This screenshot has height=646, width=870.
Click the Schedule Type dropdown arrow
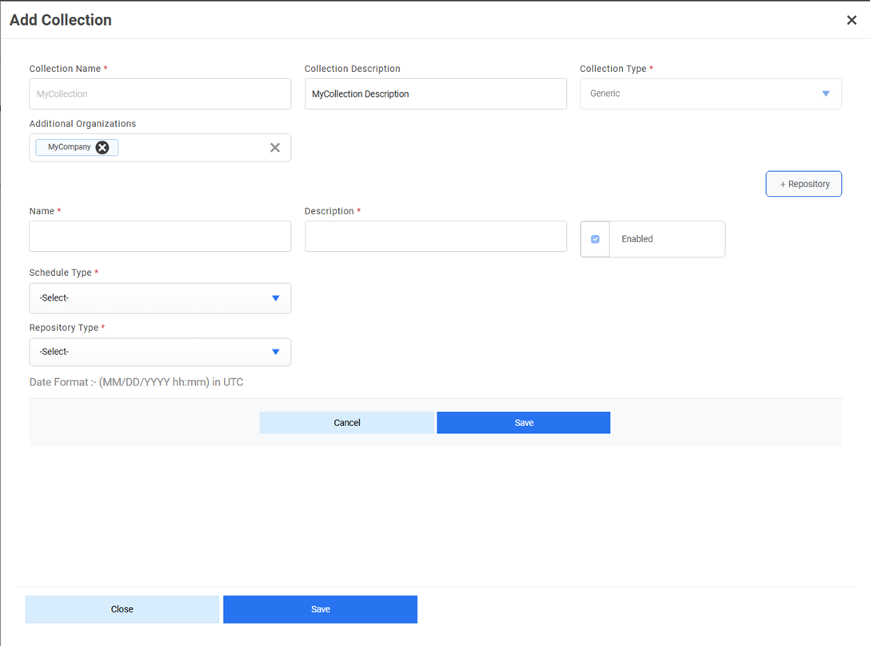[276, 298]
